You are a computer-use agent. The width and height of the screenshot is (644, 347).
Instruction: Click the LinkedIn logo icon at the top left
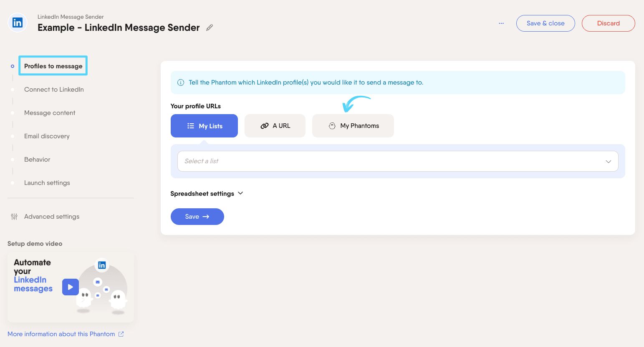(x=18, y=22)
